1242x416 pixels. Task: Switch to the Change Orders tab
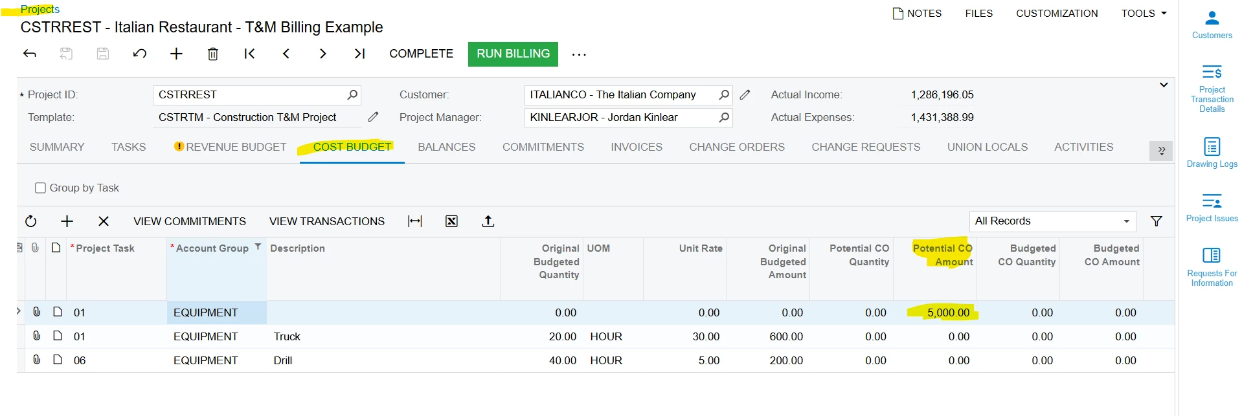tap(736, 147)
